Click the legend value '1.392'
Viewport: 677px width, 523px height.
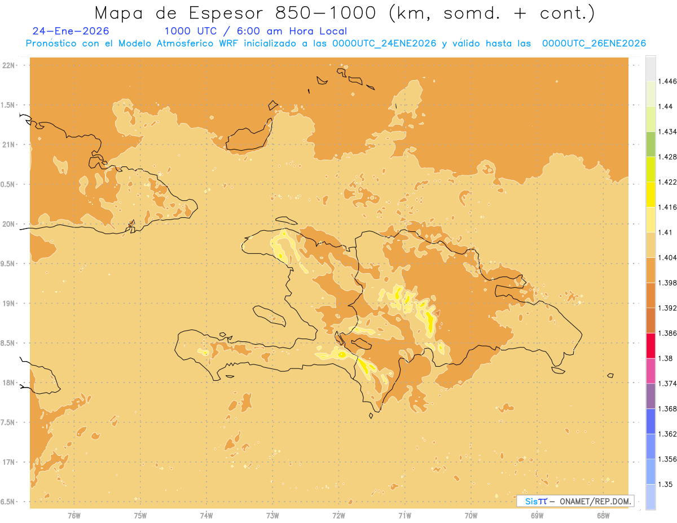(x=669, y=308)
